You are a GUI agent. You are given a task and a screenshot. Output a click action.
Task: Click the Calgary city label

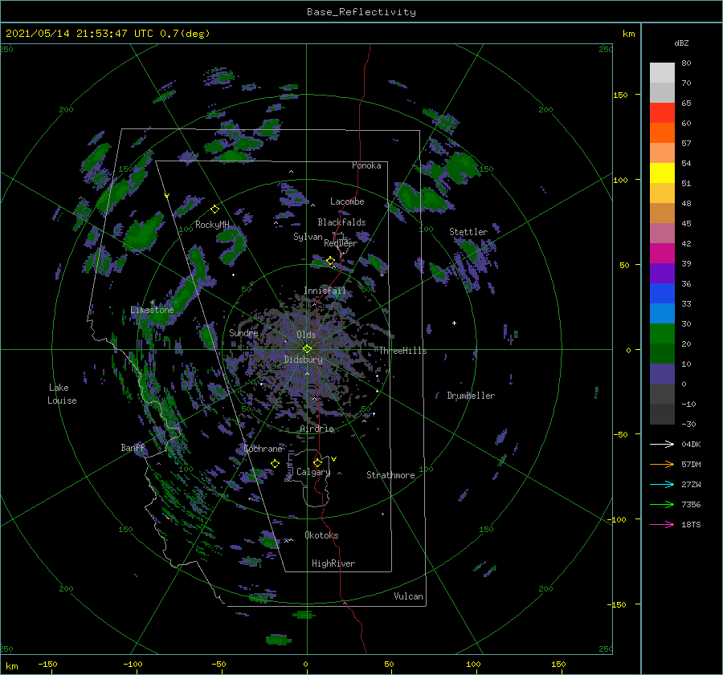(x=313, y=472)
